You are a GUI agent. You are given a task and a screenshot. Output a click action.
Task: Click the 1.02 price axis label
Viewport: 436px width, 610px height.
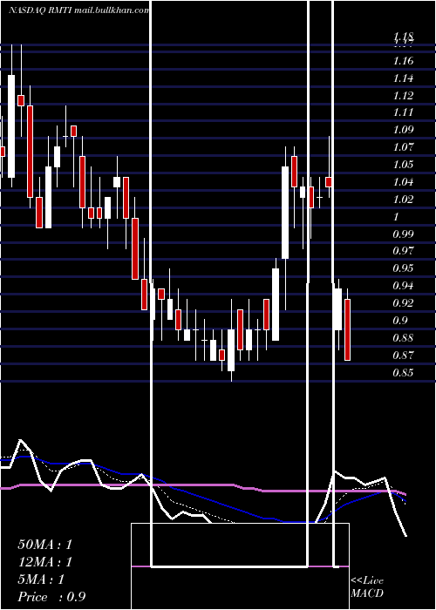(403, 200)
